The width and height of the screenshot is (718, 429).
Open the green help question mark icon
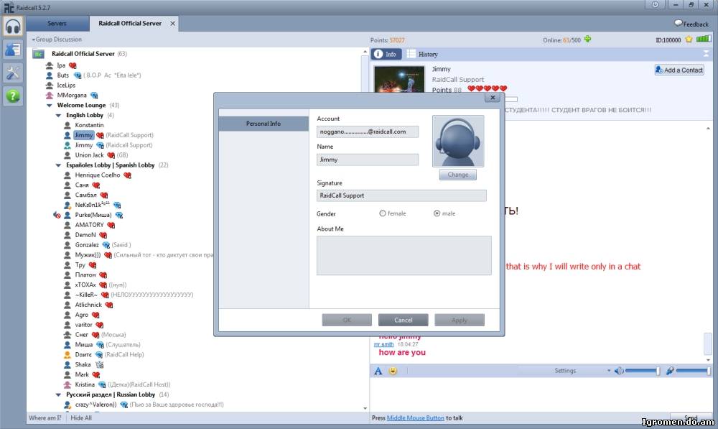(x=12, y=96)
